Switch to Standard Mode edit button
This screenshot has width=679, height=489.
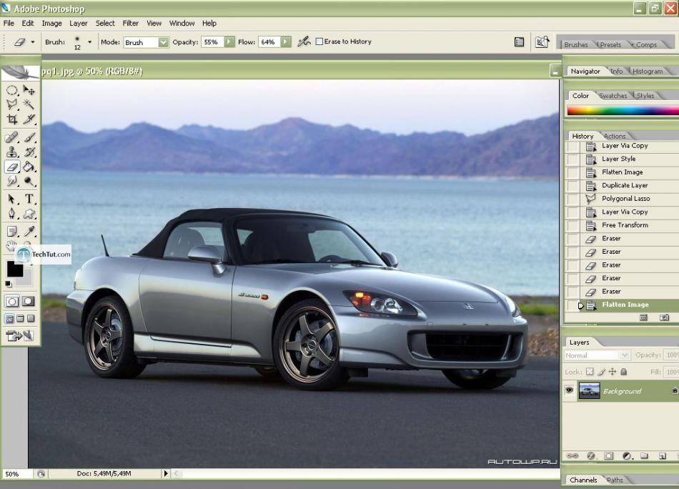[x=12, y=302]
